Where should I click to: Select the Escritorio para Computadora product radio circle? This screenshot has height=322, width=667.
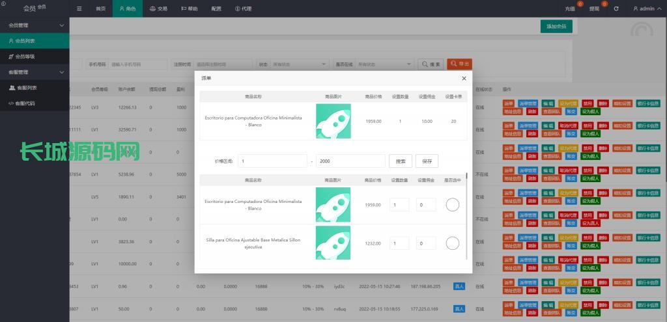(x=452, y=204)
